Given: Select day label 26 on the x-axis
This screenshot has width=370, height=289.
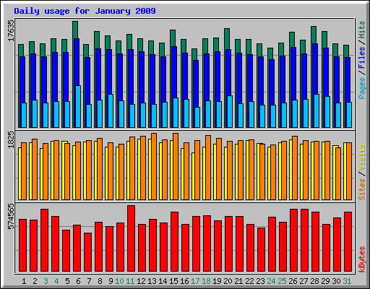Looking at the screenshot, I should tap(293, 281).
